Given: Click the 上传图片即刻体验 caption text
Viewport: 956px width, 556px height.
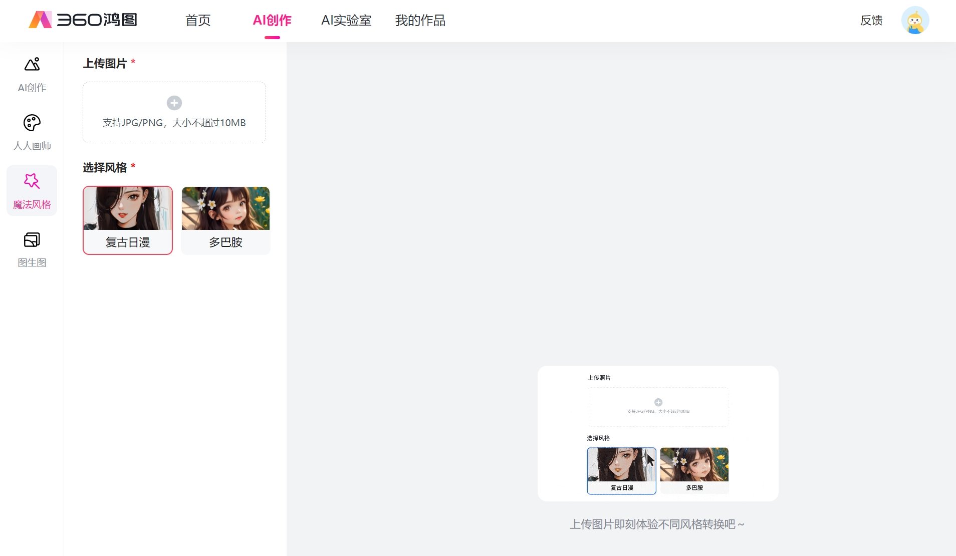Looking at the screenshot, I should click(x=657, y=524).
